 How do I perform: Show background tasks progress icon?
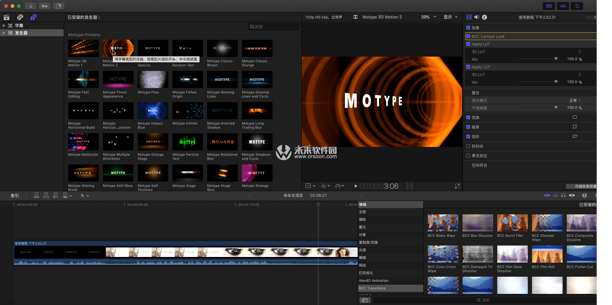point(59,6)
